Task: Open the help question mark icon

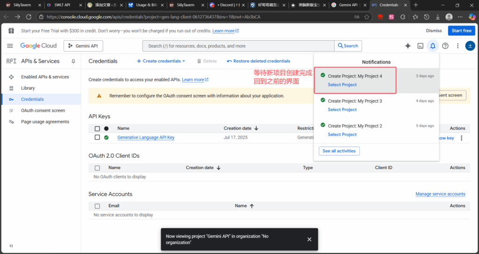Action: (x=445, y=46)
